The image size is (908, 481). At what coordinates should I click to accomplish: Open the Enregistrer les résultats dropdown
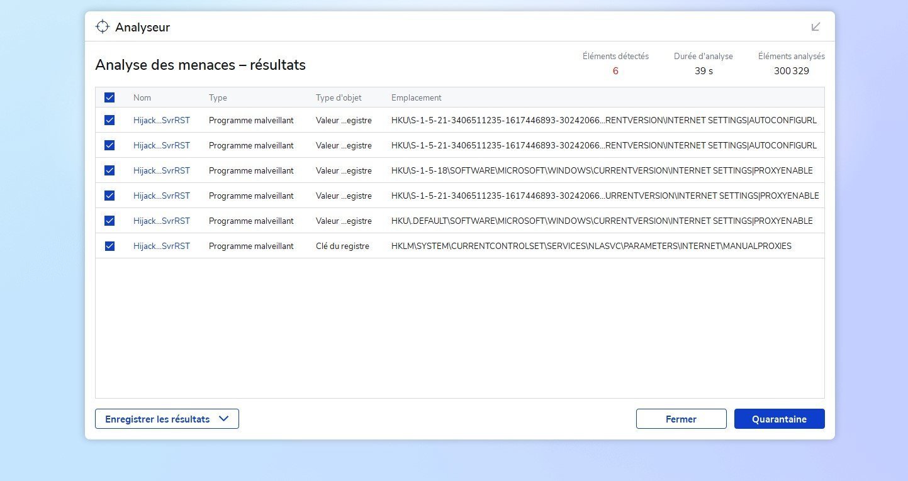point(167,419)
